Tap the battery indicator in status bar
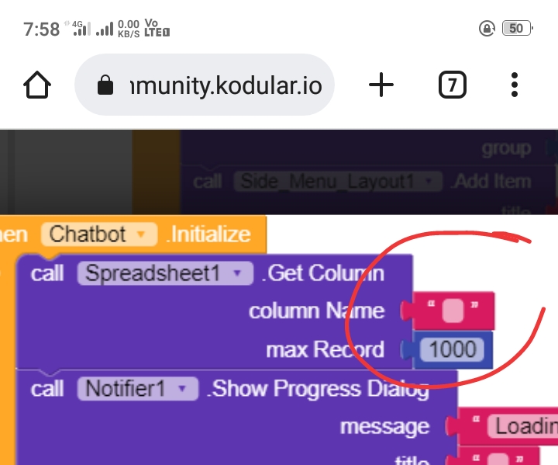Image resolution: width=558 pixels, height=465 pixels. [x=517, y=28]
